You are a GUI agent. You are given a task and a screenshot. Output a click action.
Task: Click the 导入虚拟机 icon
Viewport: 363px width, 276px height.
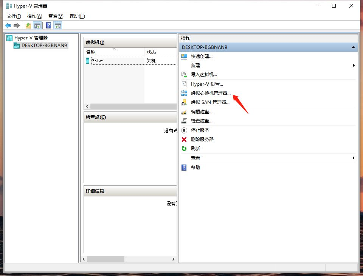184,75
